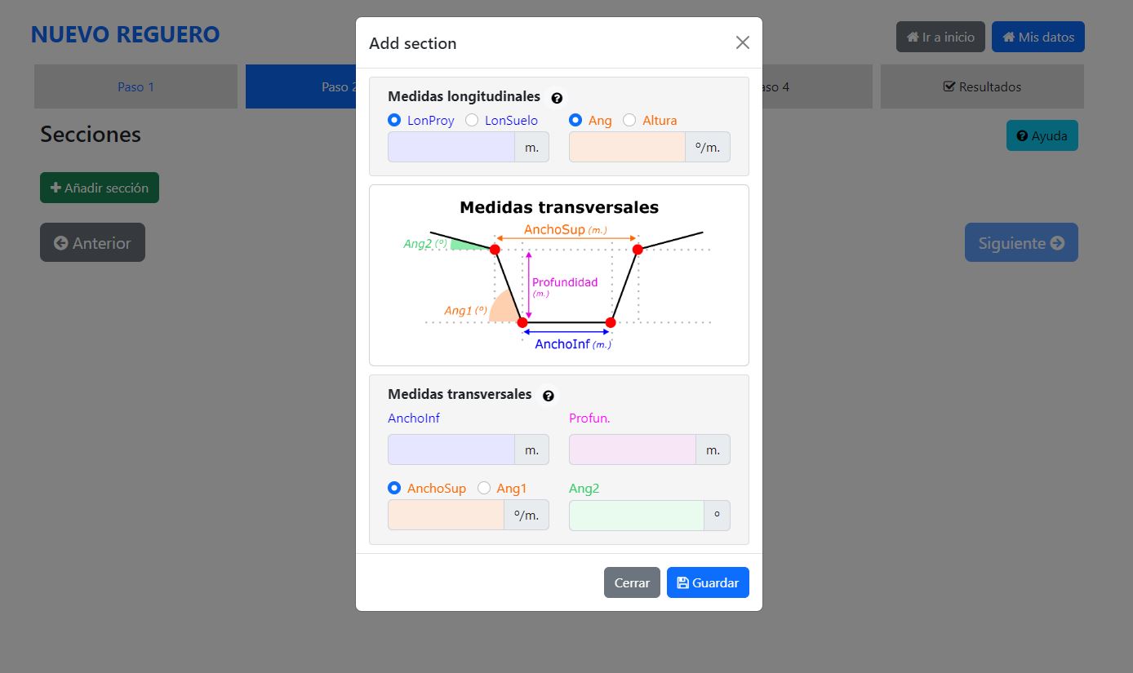Click help icon beside Medidas longitudinales
The image size is (1133, 673).
click(x=557, y=98)
